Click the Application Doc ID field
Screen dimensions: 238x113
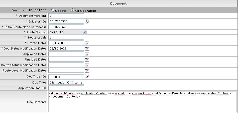[66, 88]
